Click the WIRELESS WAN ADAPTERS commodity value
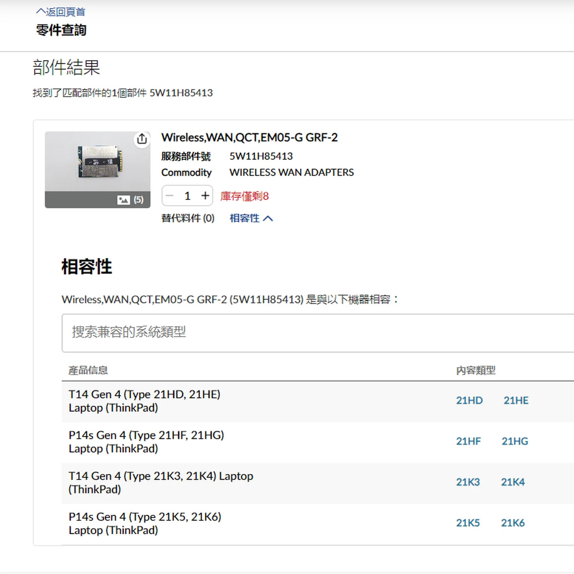574x574 pixels. click(x=291, y=172)
